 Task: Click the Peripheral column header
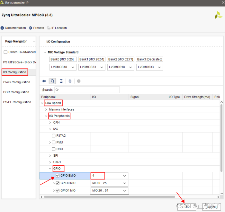coord(65,97)
